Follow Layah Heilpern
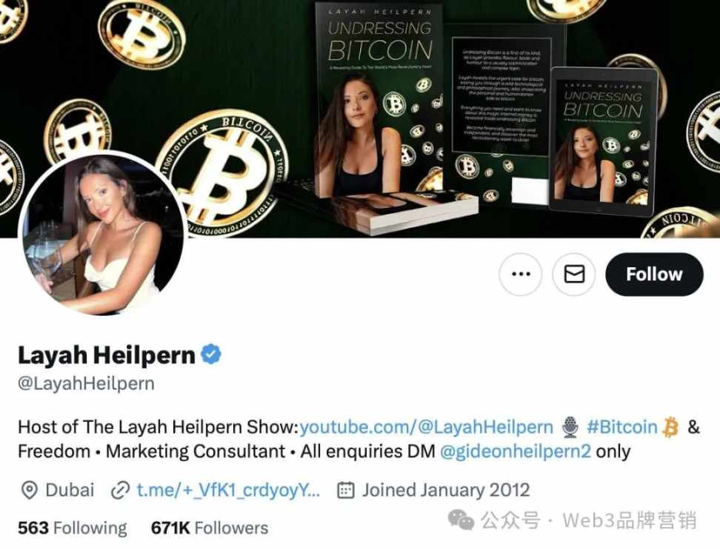The height and width of the screenshot is (549, 720). tap(654, 274)
